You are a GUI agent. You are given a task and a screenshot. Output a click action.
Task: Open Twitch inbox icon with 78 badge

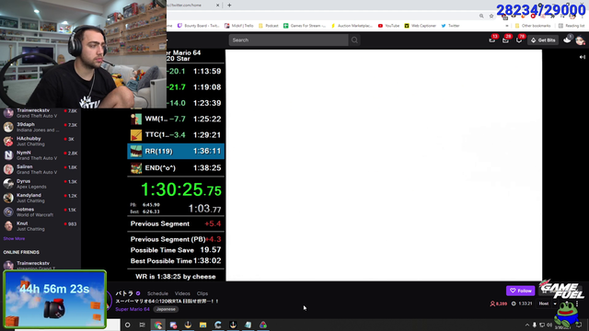tap(519, 40)
